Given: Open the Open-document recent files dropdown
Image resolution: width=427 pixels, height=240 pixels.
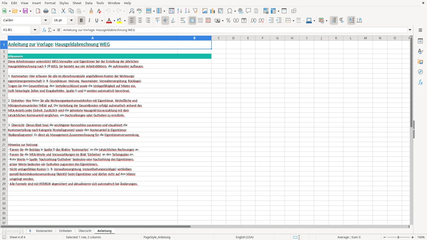Looking at the screenshot, I should coord(20,11).
